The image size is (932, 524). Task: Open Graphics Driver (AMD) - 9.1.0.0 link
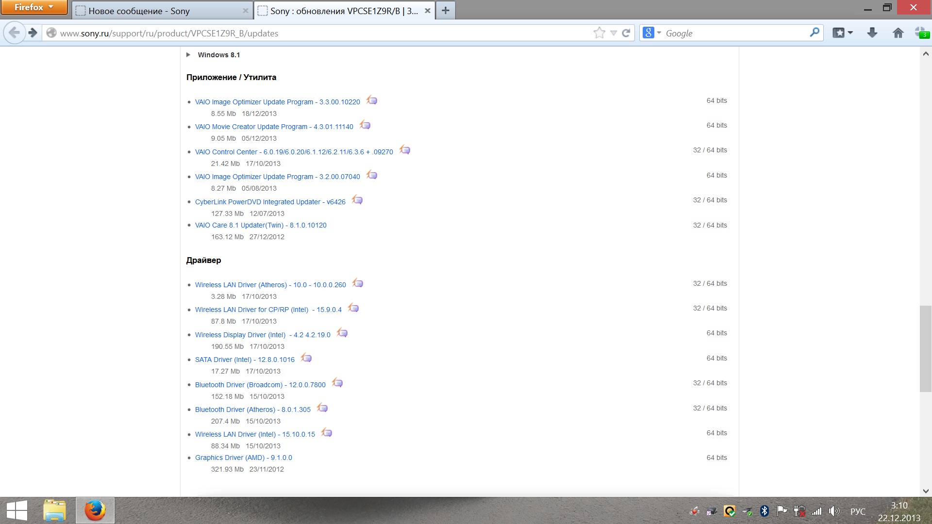point(243,458)
